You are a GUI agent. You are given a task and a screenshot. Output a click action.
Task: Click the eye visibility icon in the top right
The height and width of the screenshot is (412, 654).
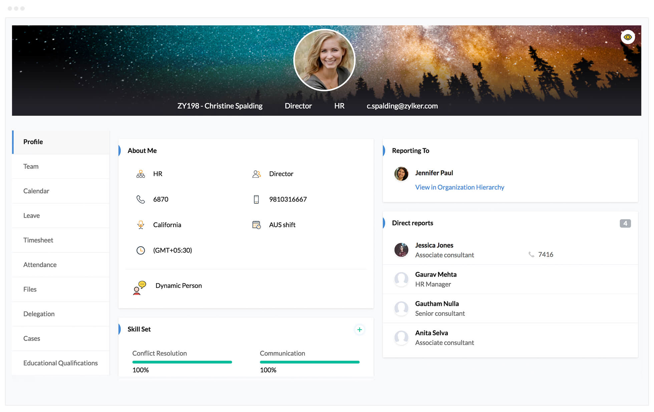pos(627,37)
